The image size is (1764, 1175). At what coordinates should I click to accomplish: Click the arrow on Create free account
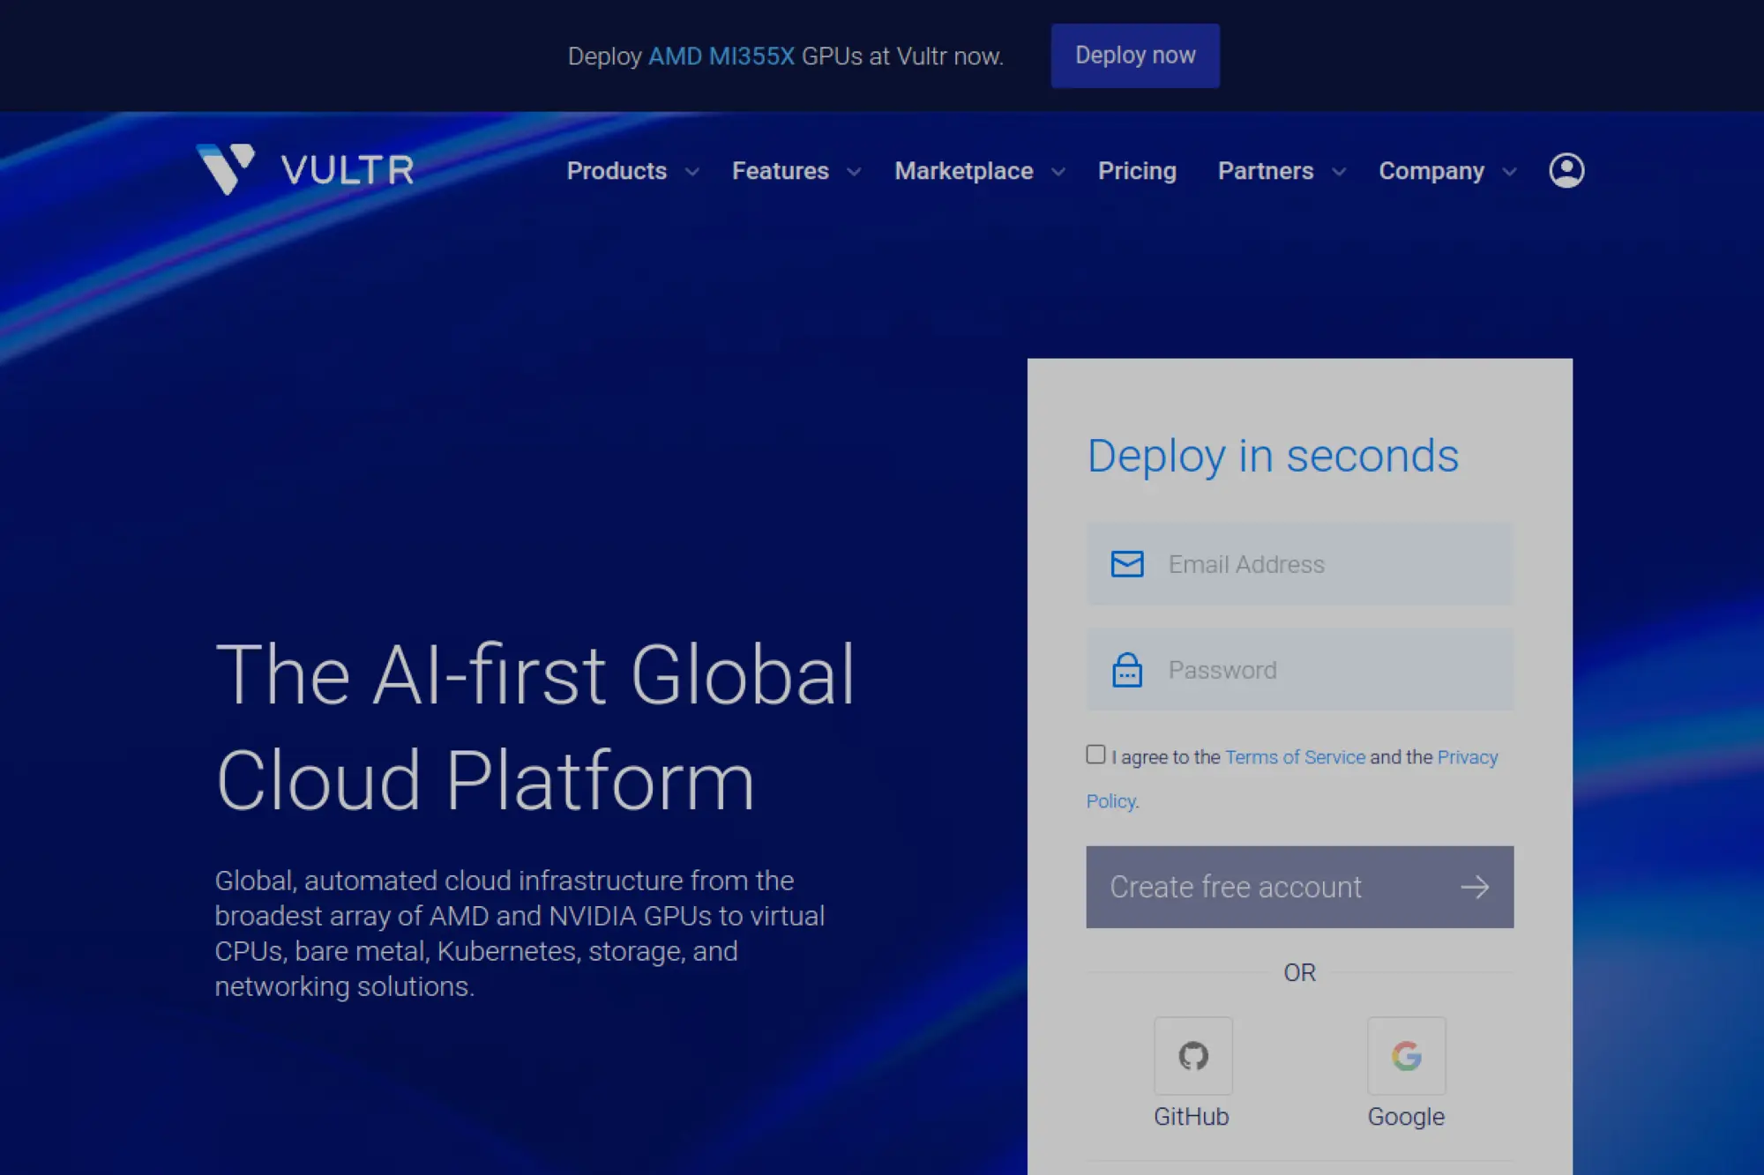pos(1475,888)
